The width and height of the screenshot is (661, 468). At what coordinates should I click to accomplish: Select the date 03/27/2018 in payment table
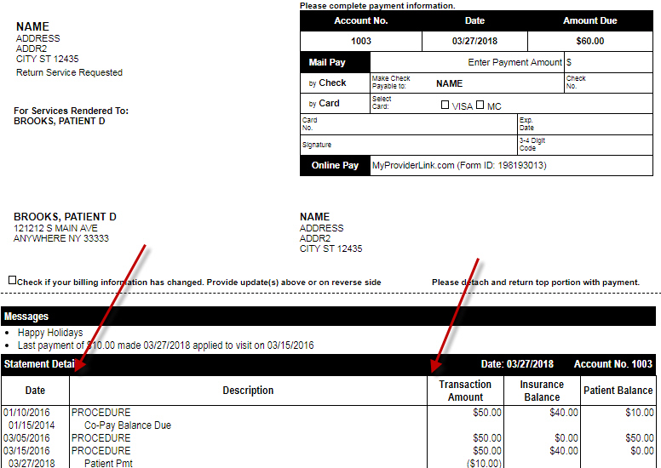tap(474, 42)
